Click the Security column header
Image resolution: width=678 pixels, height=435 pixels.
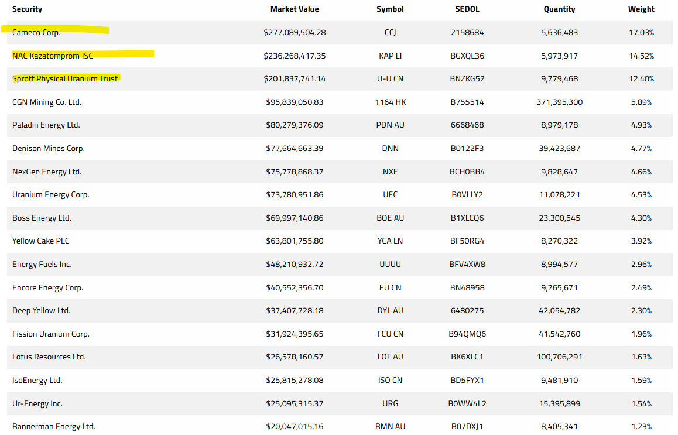point(27,9)
